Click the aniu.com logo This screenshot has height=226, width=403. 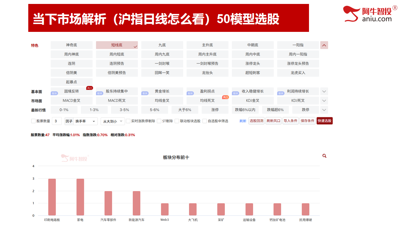point(370,14)
